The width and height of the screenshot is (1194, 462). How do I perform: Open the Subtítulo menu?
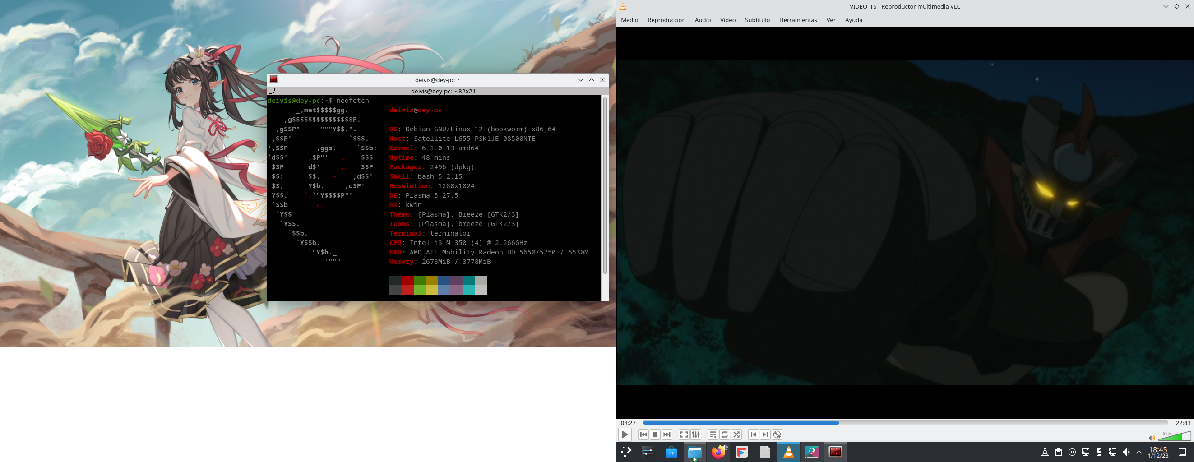tap(757, 20)
